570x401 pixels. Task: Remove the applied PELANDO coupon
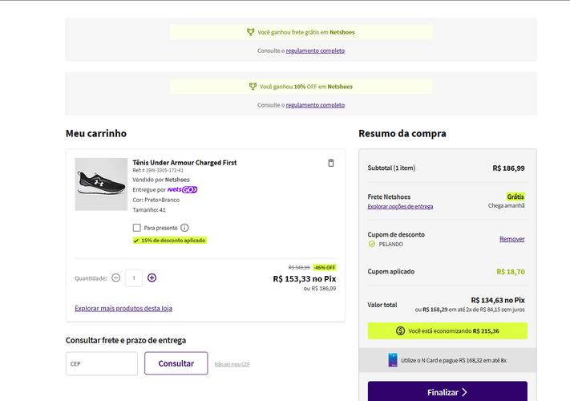[511, 239]
